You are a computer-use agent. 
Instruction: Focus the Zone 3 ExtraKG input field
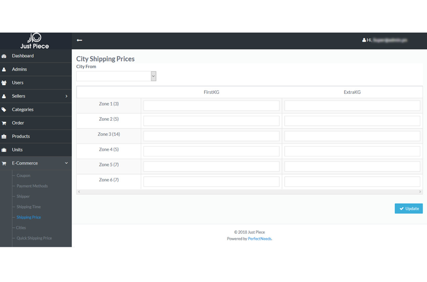pos(352,136)
